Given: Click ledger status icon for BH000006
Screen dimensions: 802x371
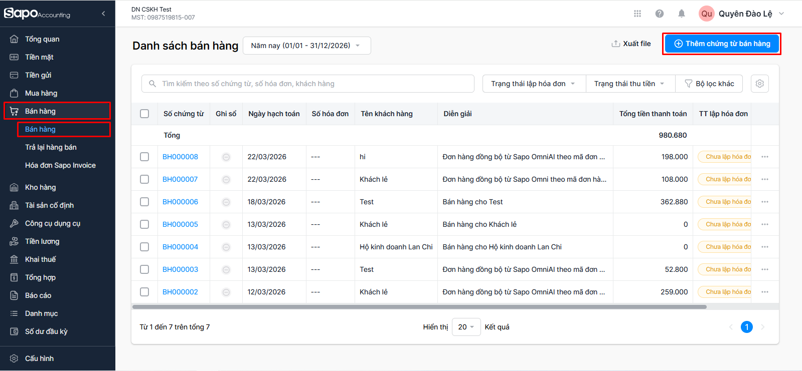Looking at the screenshot, I should pyautogui.click(x=226, y=202).
